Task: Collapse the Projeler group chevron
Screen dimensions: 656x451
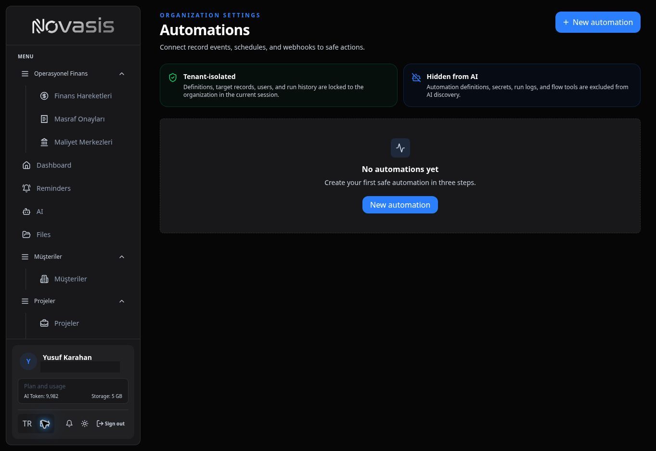Action: tap(122, 301)
